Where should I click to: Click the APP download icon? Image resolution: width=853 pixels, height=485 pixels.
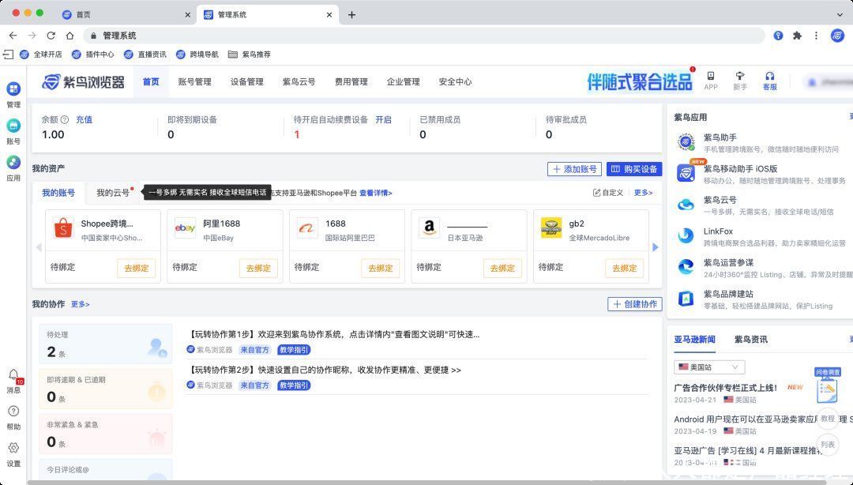[x=711, y=76]
